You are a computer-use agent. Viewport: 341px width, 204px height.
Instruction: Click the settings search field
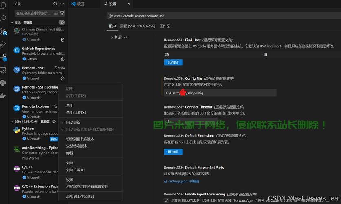point(224,16)
